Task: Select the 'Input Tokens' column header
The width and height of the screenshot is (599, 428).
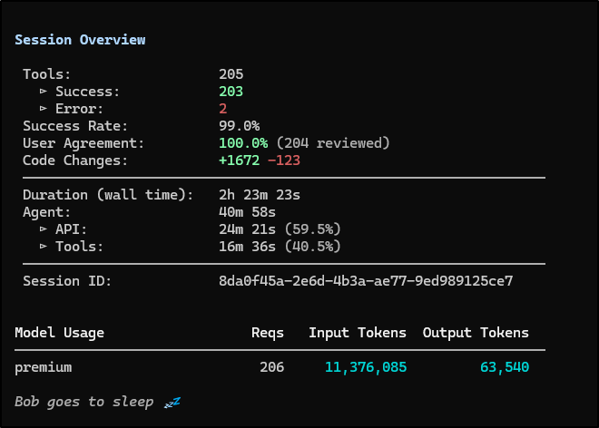Action: click(x=358, y=333)
